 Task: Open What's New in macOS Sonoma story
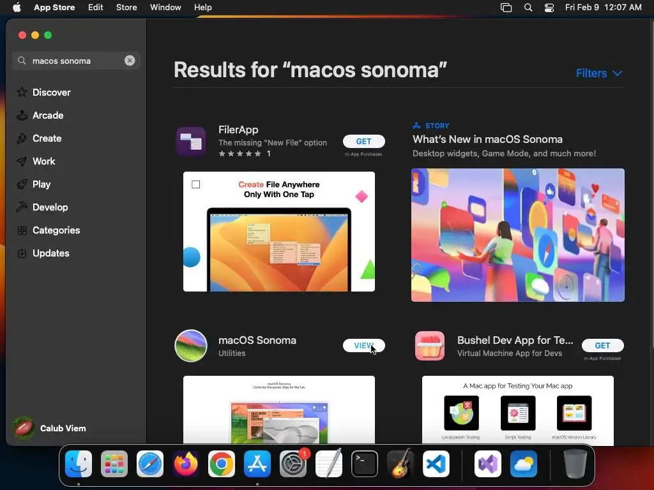click(487, 139)
